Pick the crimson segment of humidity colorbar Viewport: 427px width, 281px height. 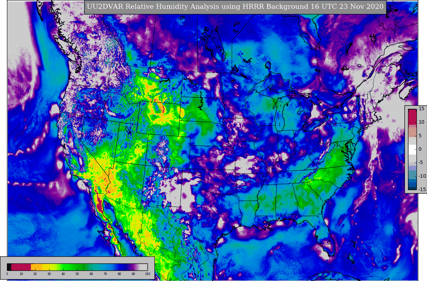(x=21, y=267)
